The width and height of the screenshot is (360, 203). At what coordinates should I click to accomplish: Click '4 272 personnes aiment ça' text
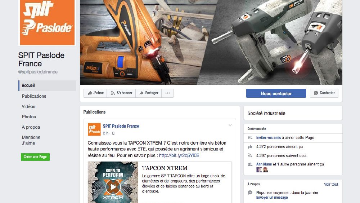click(x=279, y=146)
